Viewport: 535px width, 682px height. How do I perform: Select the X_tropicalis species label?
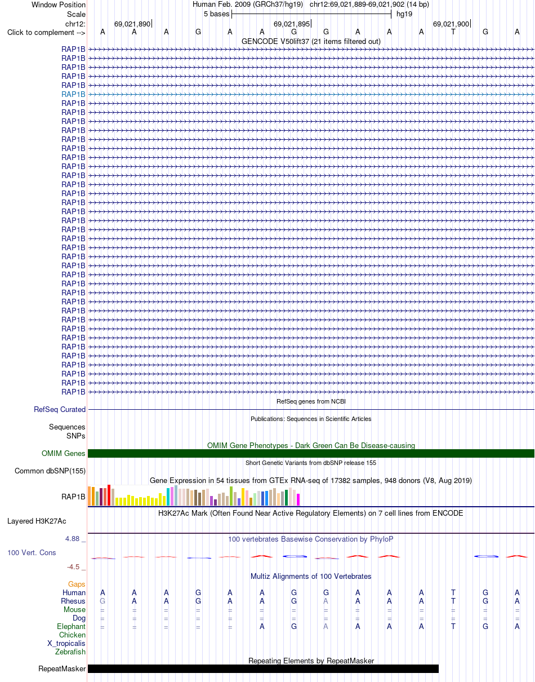click(x=66, y=643)
